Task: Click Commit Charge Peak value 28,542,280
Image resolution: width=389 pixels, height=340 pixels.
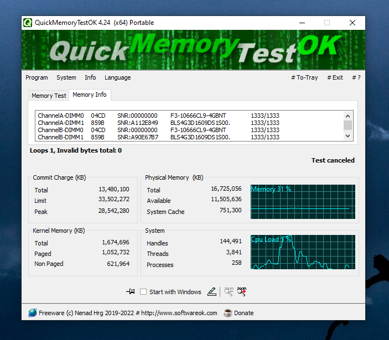Action: point(114,211)
